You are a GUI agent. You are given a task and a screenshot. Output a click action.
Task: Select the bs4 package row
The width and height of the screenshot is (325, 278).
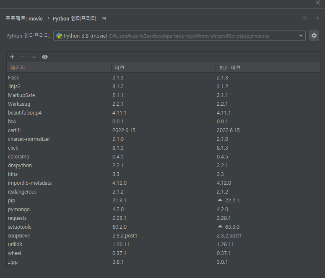point(163,122)
